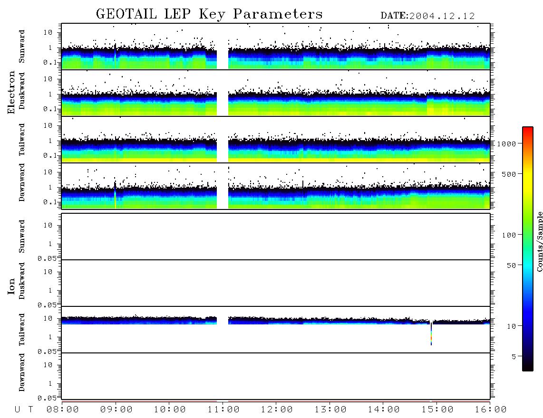Click the empty Ion Dawnward panel
Image resolution: width=543 pixels, height=418 pixels.
pyautogui.click(x=276, y=377)
